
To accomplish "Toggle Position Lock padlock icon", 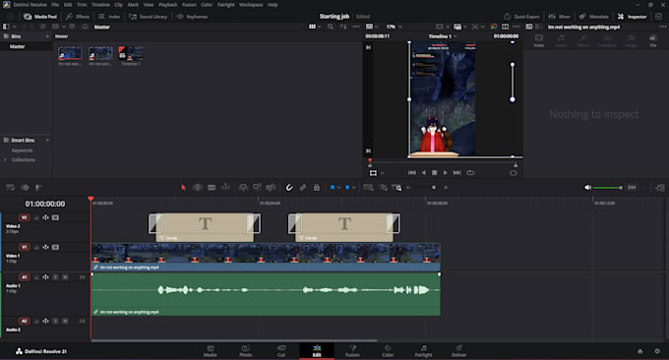I will pyautogui.click(x=317, y=187).
